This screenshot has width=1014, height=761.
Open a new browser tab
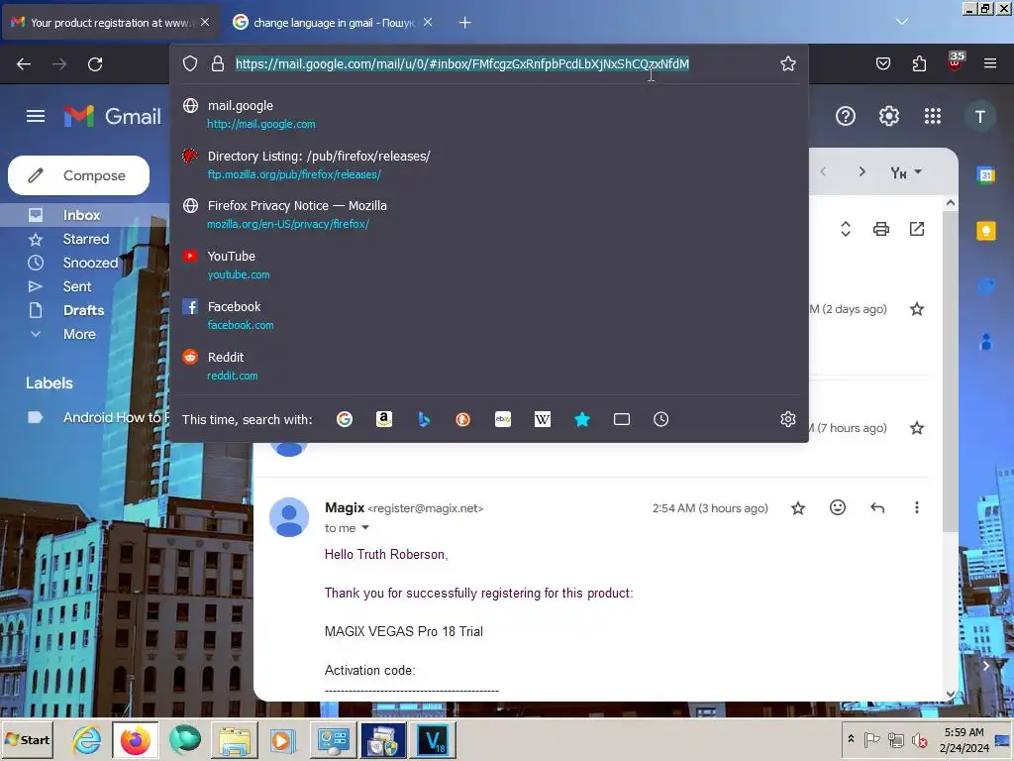coord(464,23)
